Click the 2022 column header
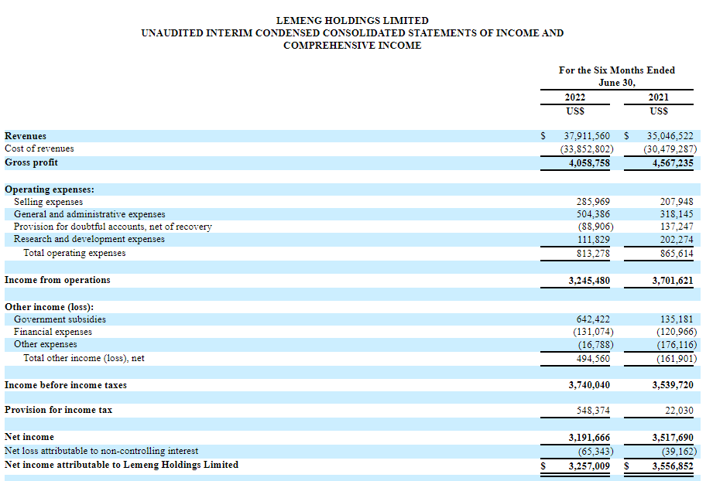Image resolution: width=706 pixels, height=481 pixels. (575, 97)
